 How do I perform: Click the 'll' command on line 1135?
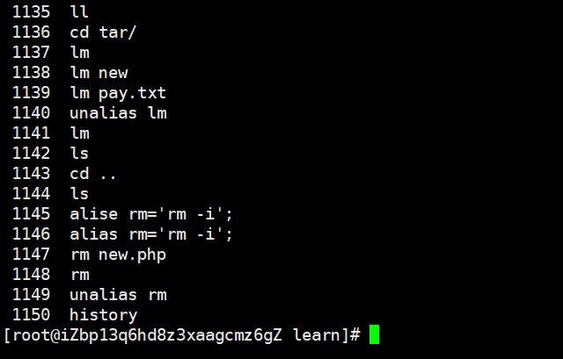point(79,11)
